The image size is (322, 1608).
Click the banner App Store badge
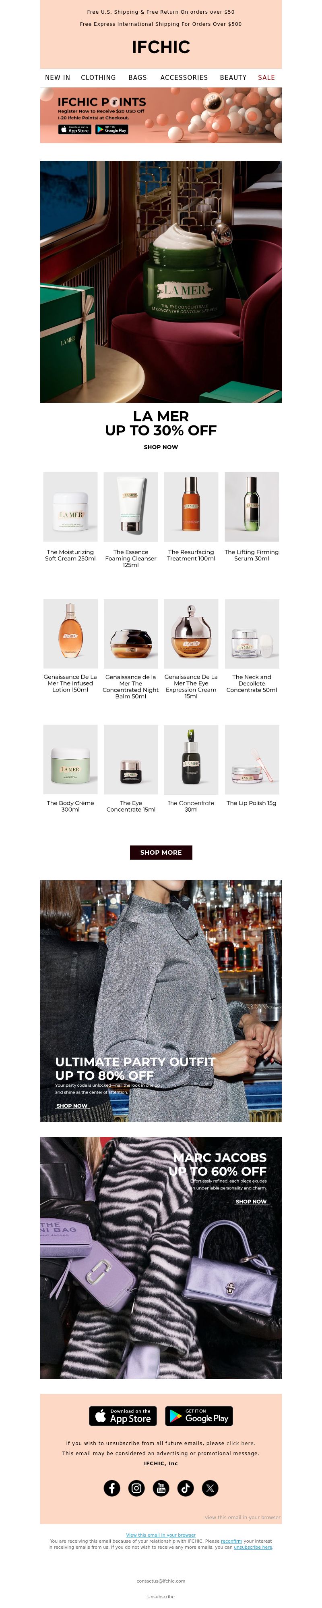[75, 130]
